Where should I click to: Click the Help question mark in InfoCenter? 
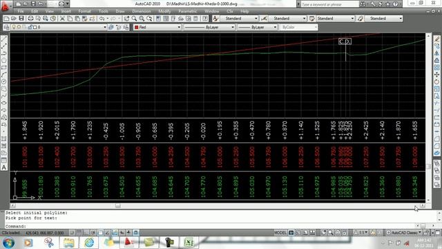[x=396, y=4]
